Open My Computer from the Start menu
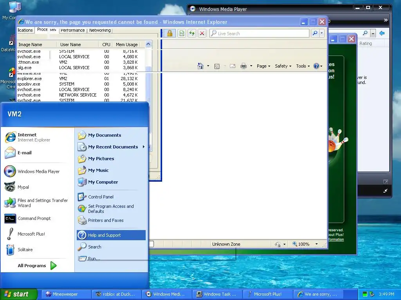 [x=111, y=182]
